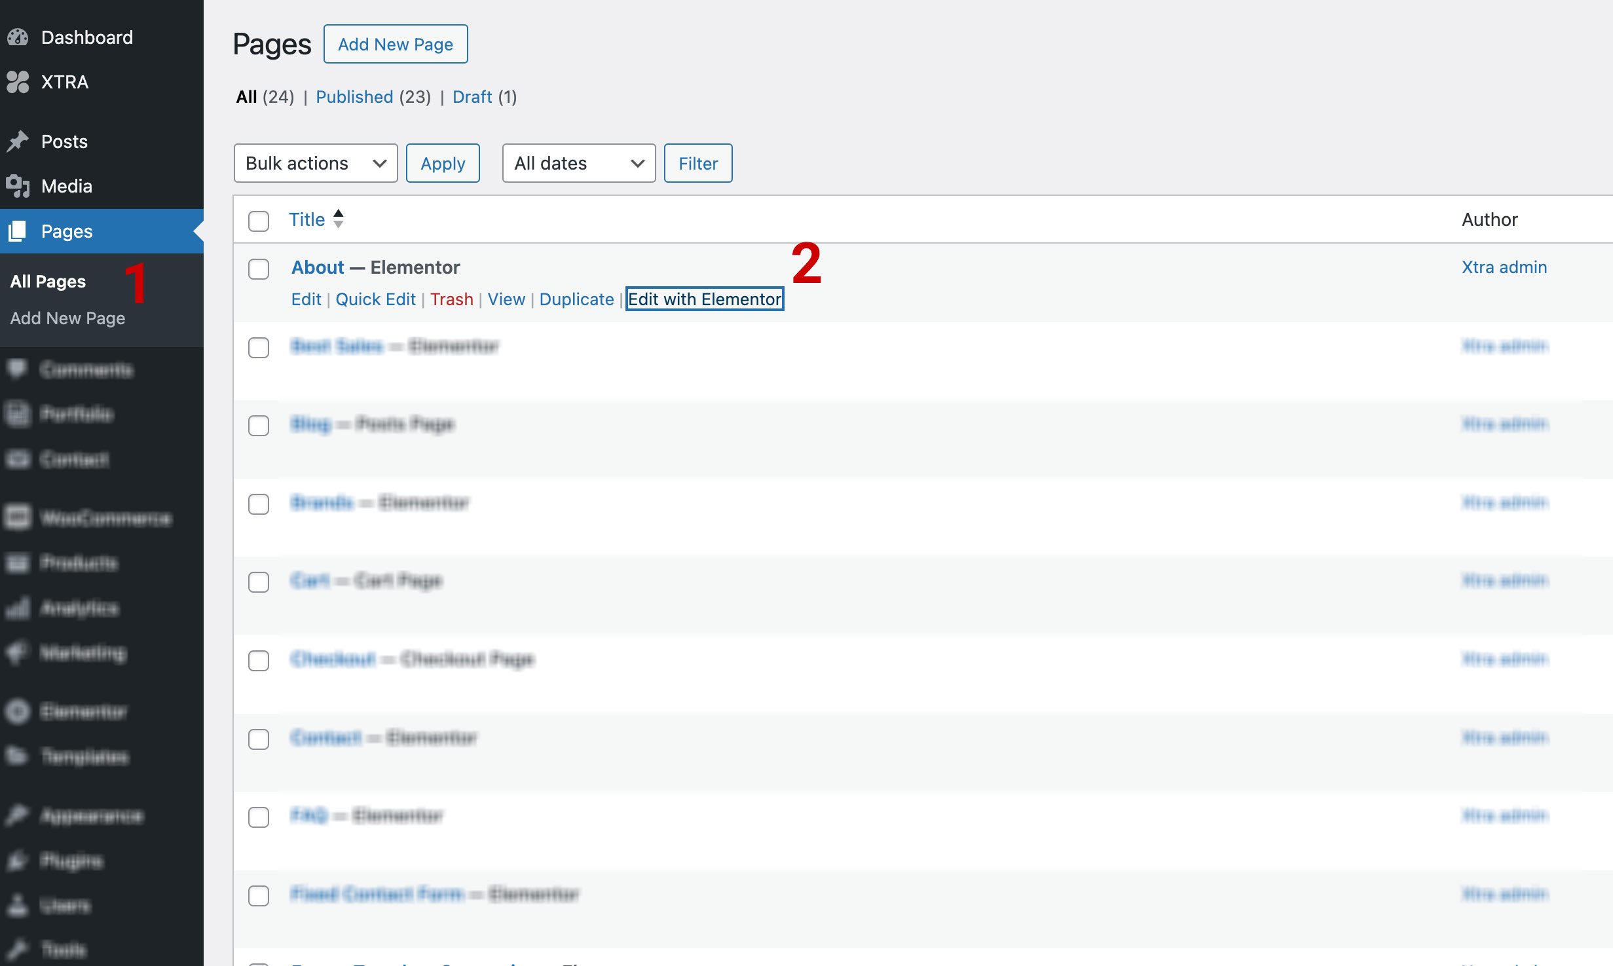
Task: Click the Dashboard gauge icon
Action: point(18,37)
